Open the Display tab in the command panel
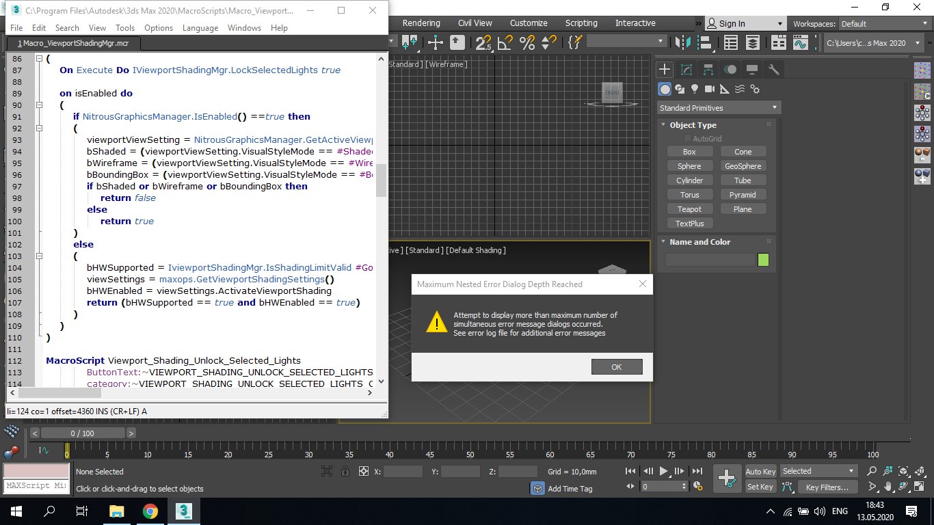934x525 pixels. pos(752,69)
